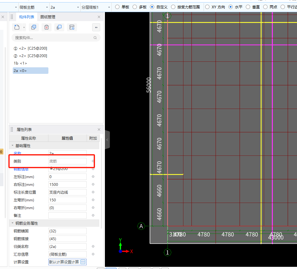Click the 钢筋锚固 value (32)
The width and height of the screenshot is (297, 269).
tap(67, 231)
